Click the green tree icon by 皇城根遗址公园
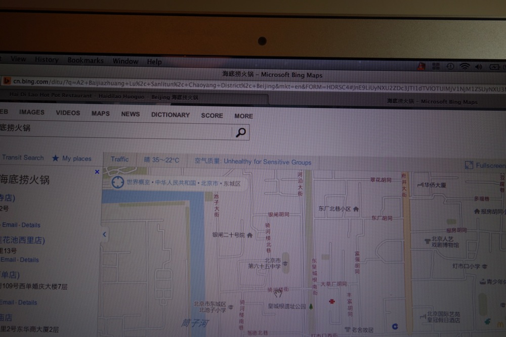The height and width of the screenshot is (337, 506). 311,306
